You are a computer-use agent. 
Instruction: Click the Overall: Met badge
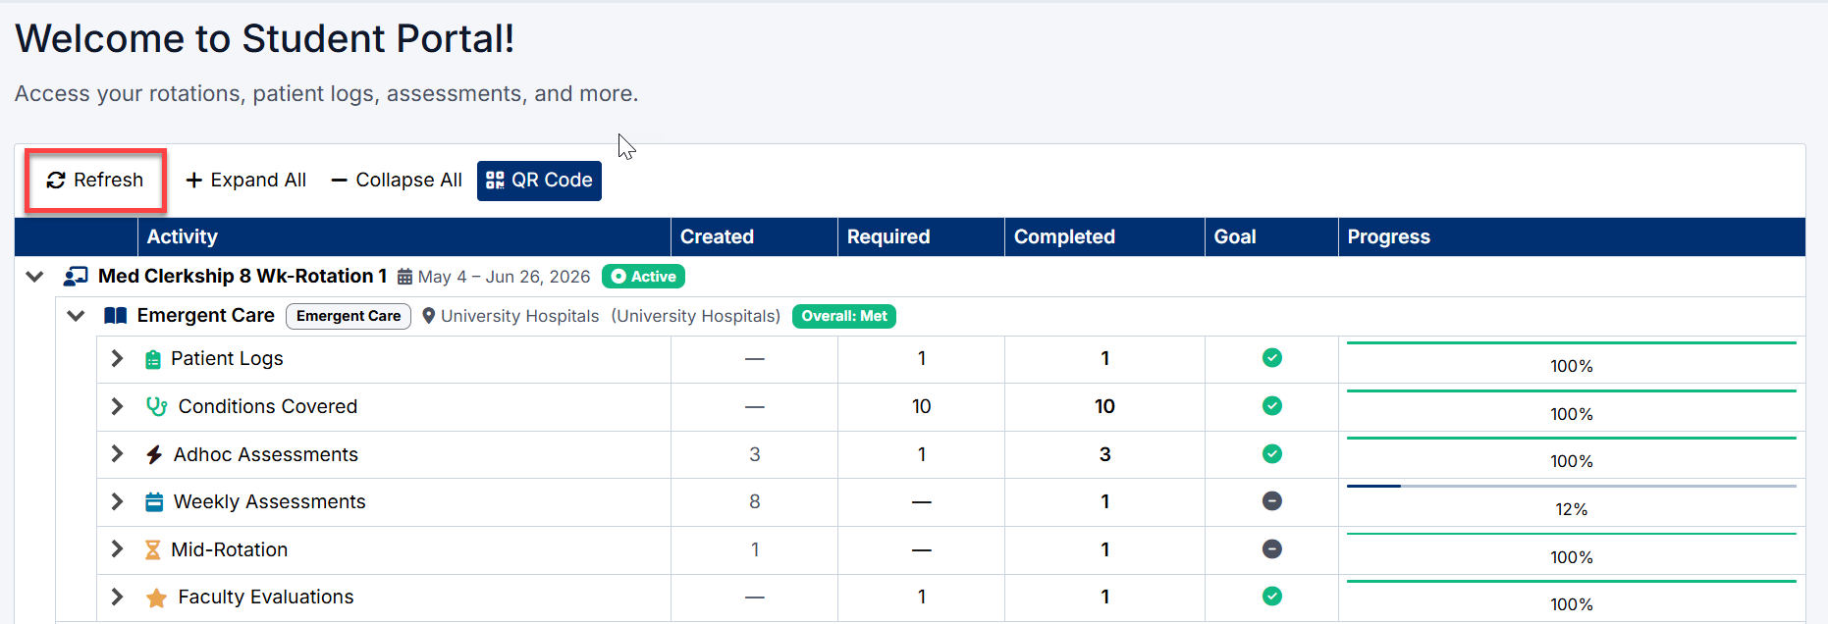point(844,316)
